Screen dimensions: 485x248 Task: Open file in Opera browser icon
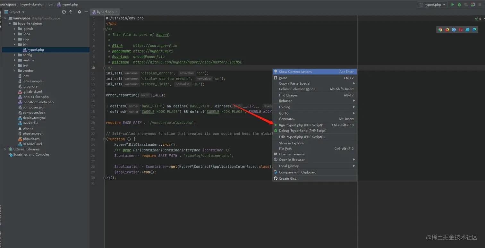(461, 30)
